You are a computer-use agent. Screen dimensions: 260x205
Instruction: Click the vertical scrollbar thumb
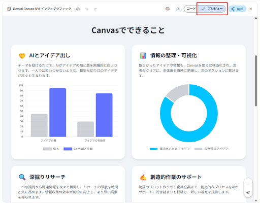click(256, 81)
